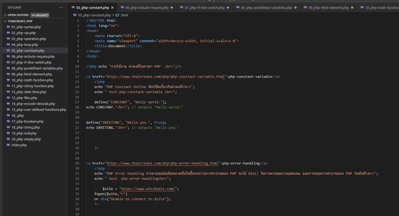Open the 16_.php file in the Explorer
Viewport: 399px width, 216px height.
click(17, 115)
